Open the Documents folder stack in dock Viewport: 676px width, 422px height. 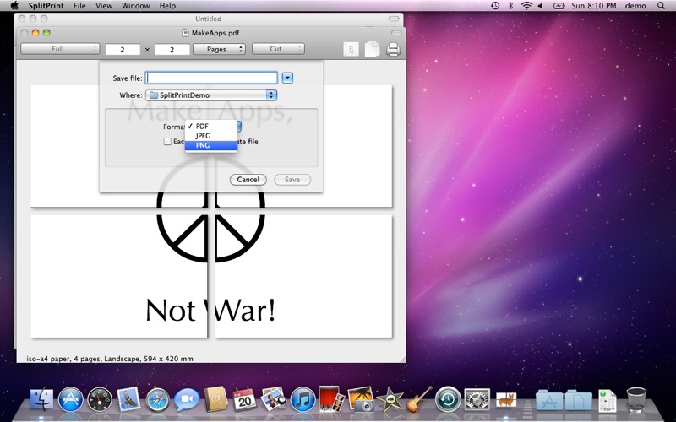click(x=578, y=399)
